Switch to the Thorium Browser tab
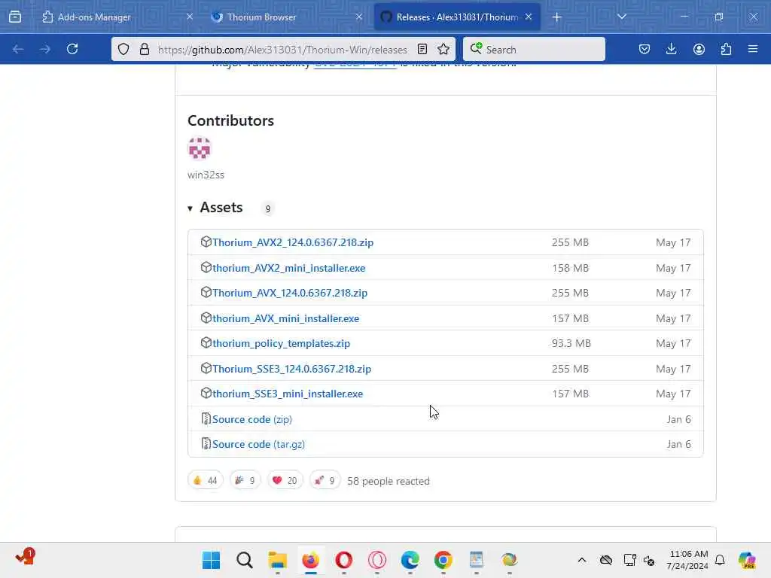The height and width of the screenshot is (578, 771). click(287, 17)
